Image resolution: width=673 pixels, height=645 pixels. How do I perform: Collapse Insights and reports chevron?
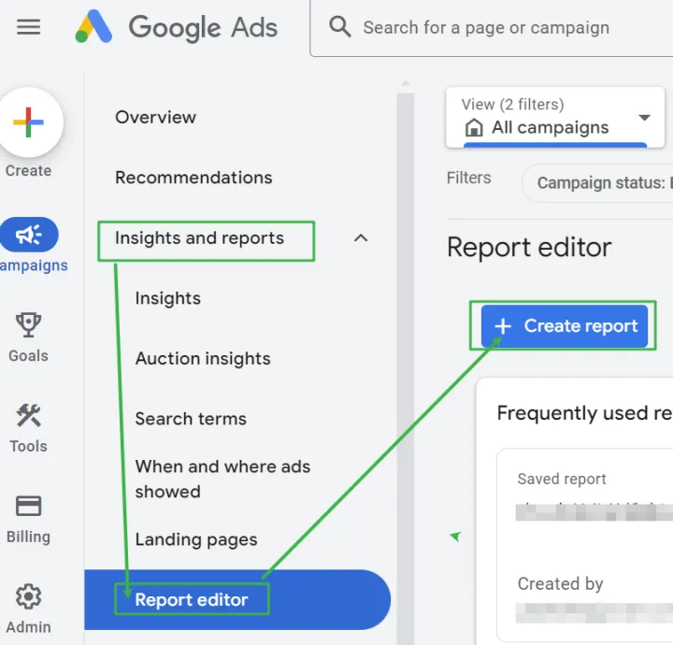coord(361,238)
